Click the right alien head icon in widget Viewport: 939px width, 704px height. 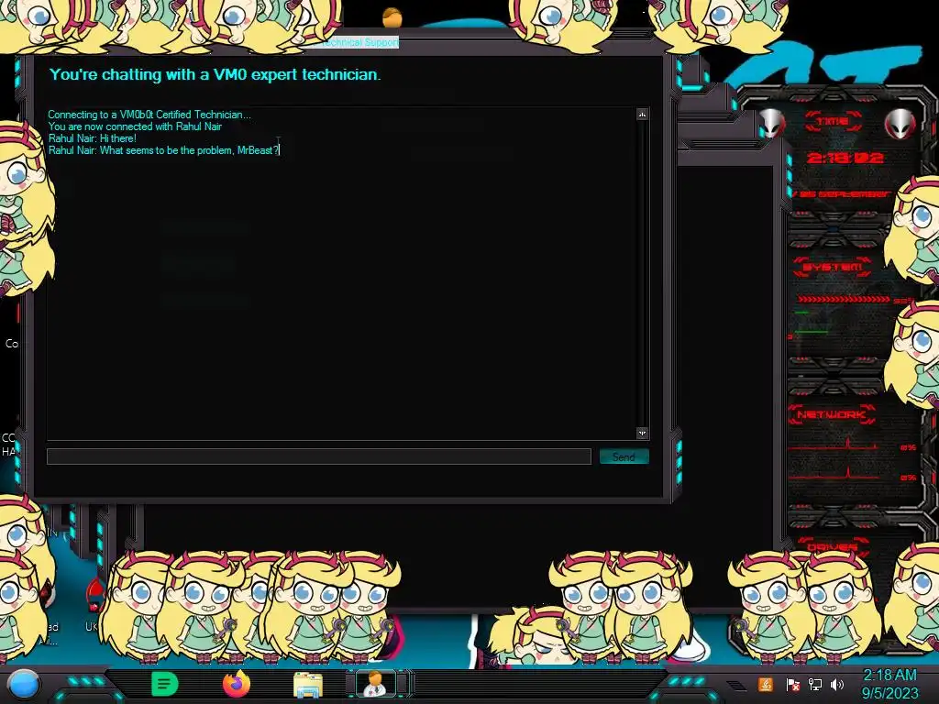[900, 124]
